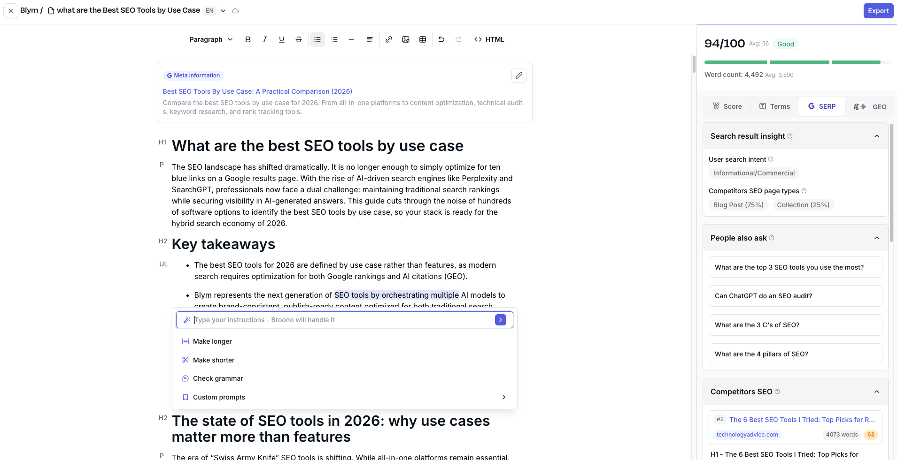
Task: Select 'What are the 3 C's of SEO?' question
Action: coord(795,325)
